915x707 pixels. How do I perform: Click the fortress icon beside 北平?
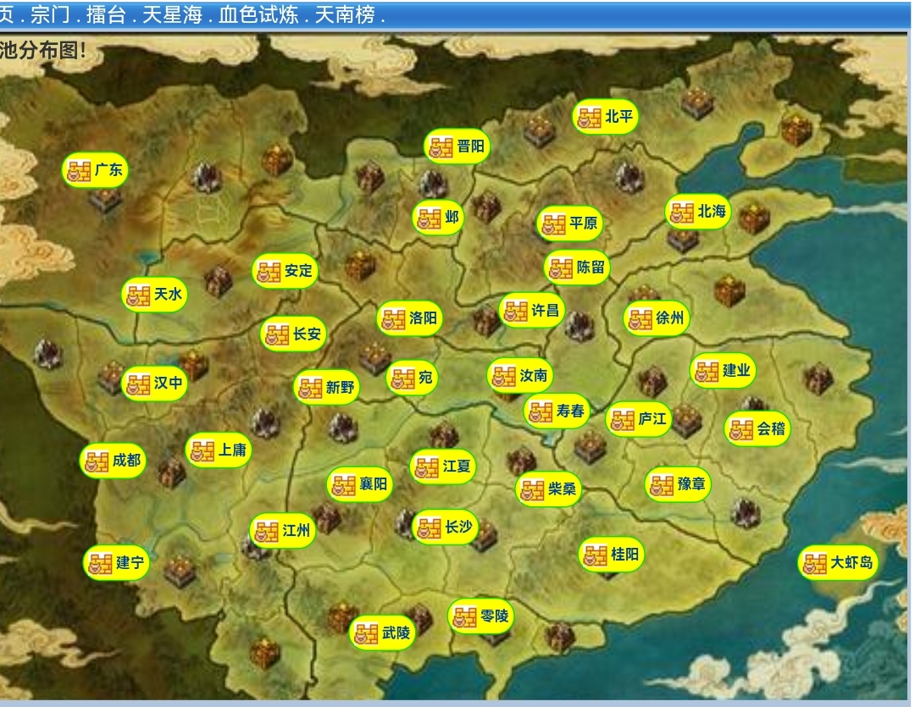pos(590,118)
